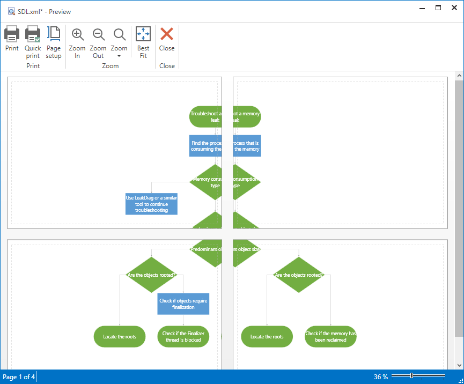Click 'Locate the roots' node on fourth page
The height and width of the screenshot is (384, 464).
(x=267, y=337)
